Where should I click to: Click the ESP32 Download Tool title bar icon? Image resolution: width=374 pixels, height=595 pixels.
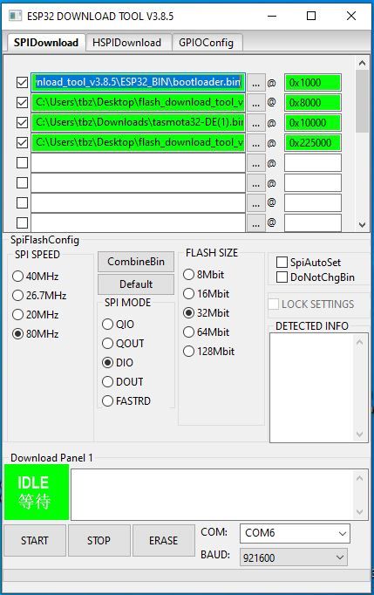point(15,16)
